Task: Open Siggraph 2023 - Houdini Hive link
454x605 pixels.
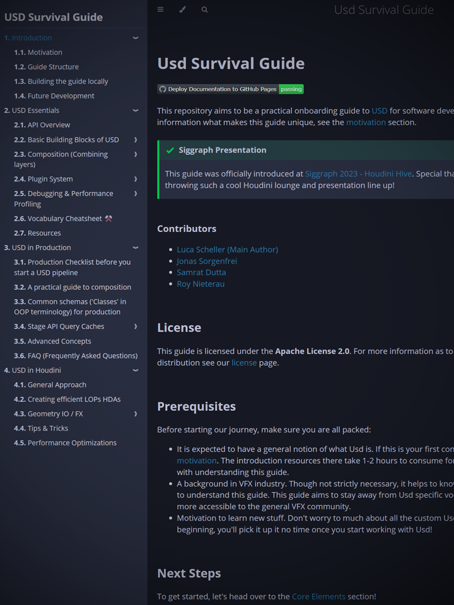Action: pyautogui.click(x=358, y=174)
